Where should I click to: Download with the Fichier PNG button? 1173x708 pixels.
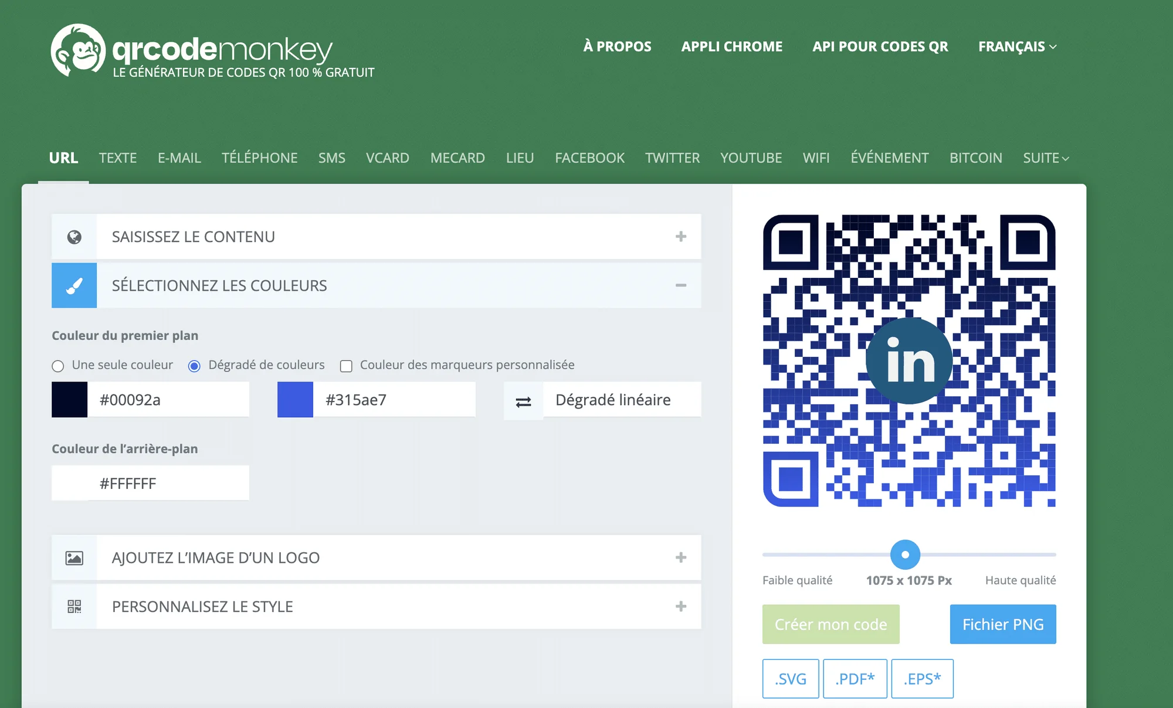pos(1003,625)
